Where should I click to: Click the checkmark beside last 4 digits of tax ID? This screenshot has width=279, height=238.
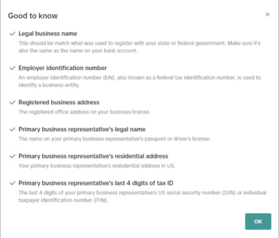12,183
